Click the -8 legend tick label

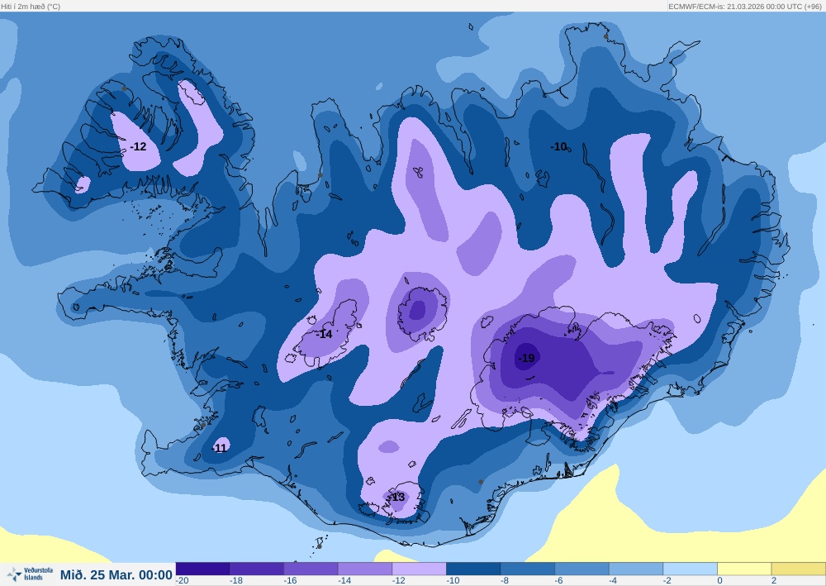(504, 580)
